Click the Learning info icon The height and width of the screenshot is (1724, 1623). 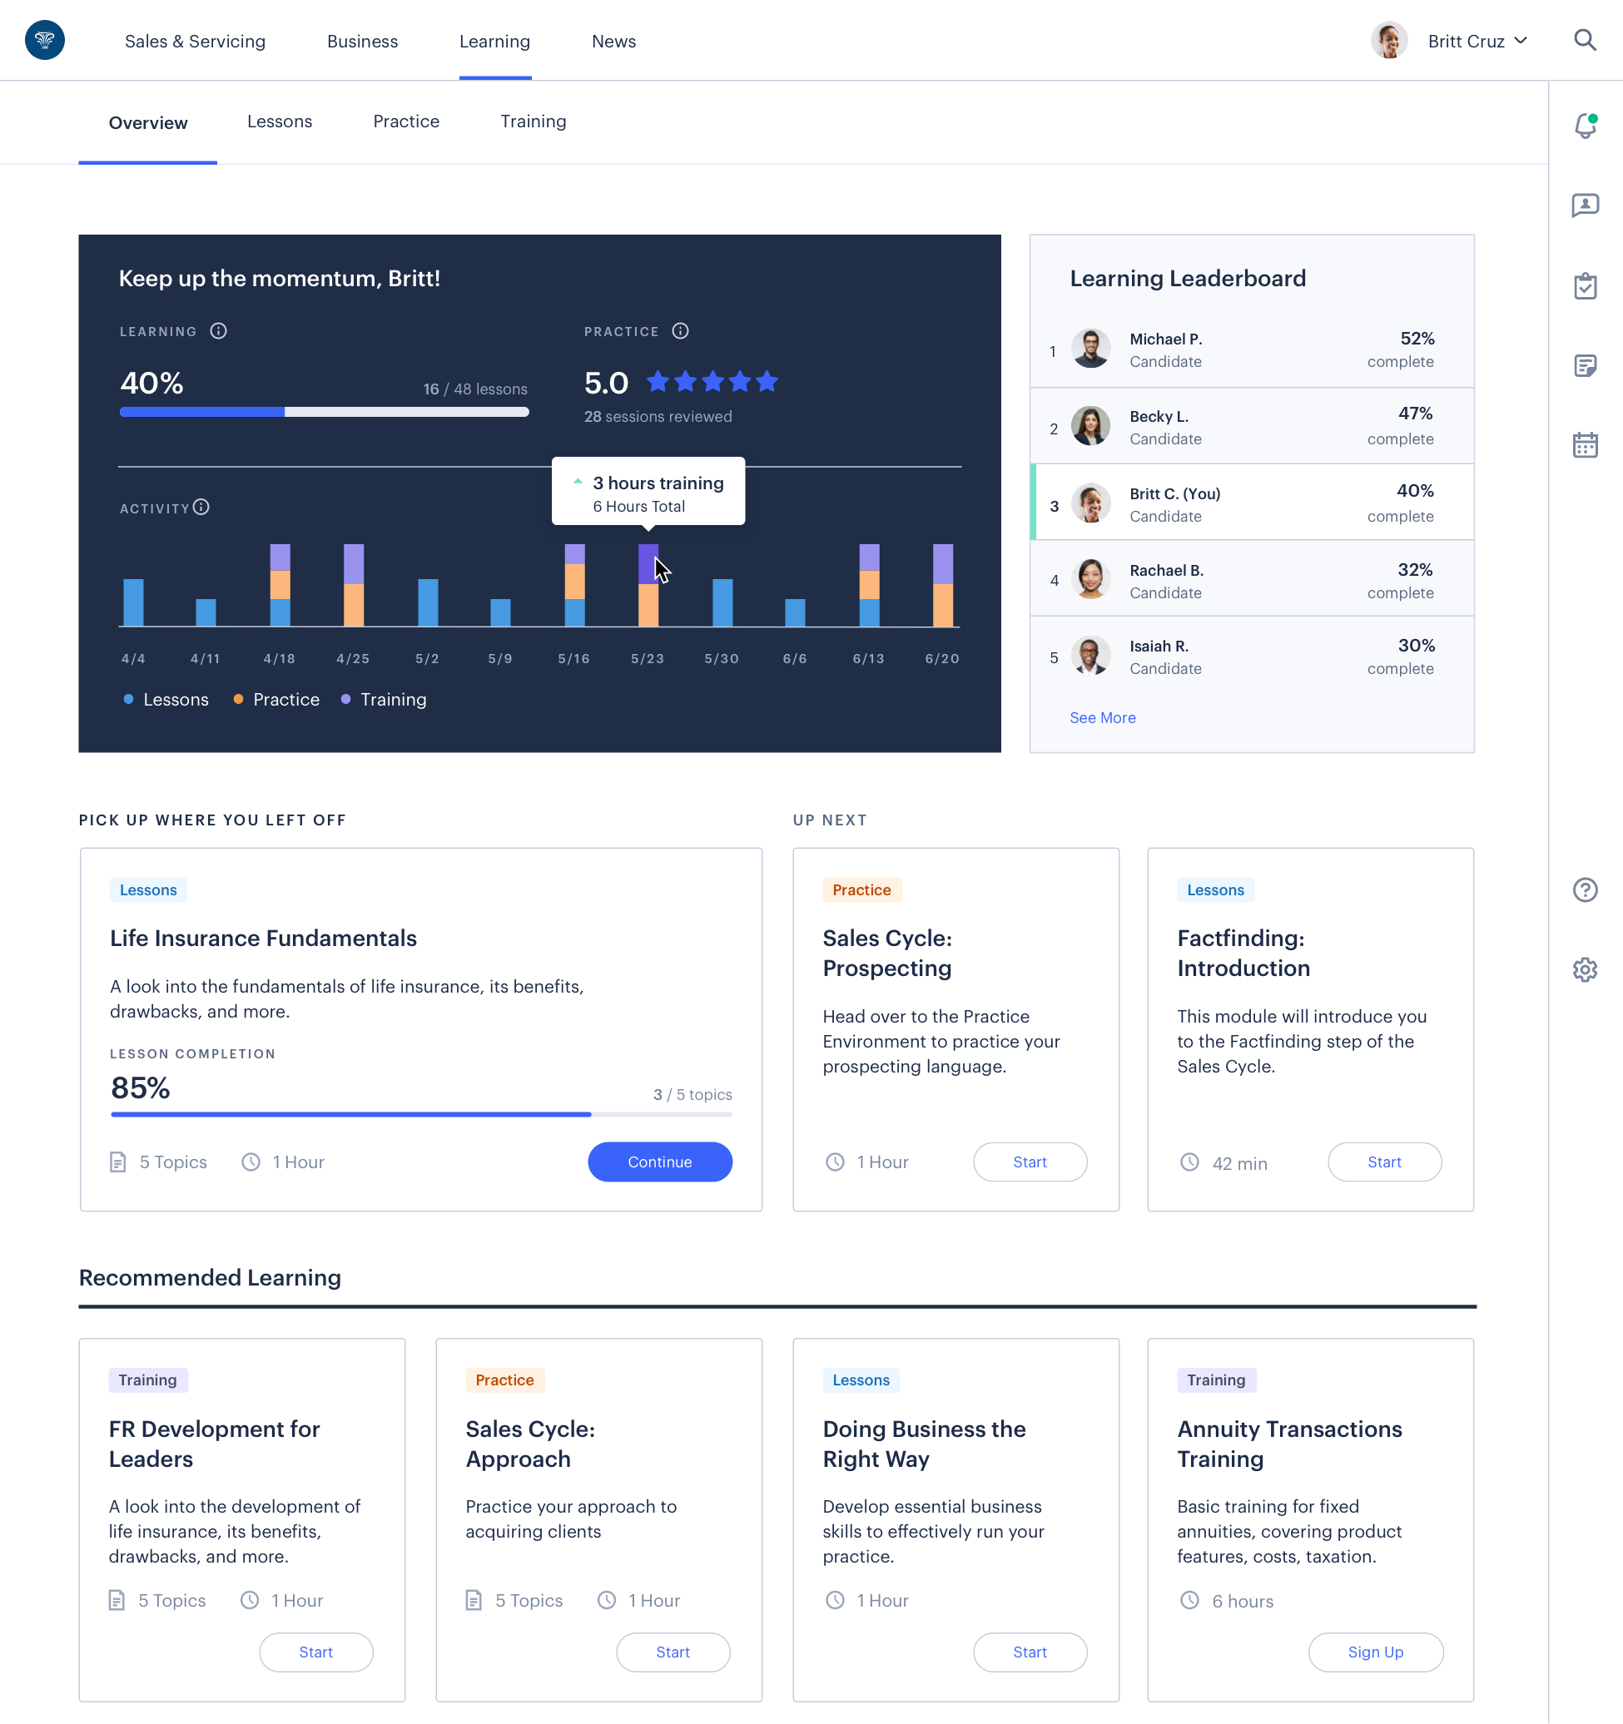coord(219,331)
